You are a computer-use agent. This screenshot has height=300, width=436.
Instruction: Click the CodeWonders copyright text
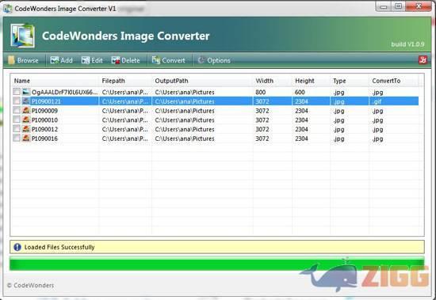30,285
